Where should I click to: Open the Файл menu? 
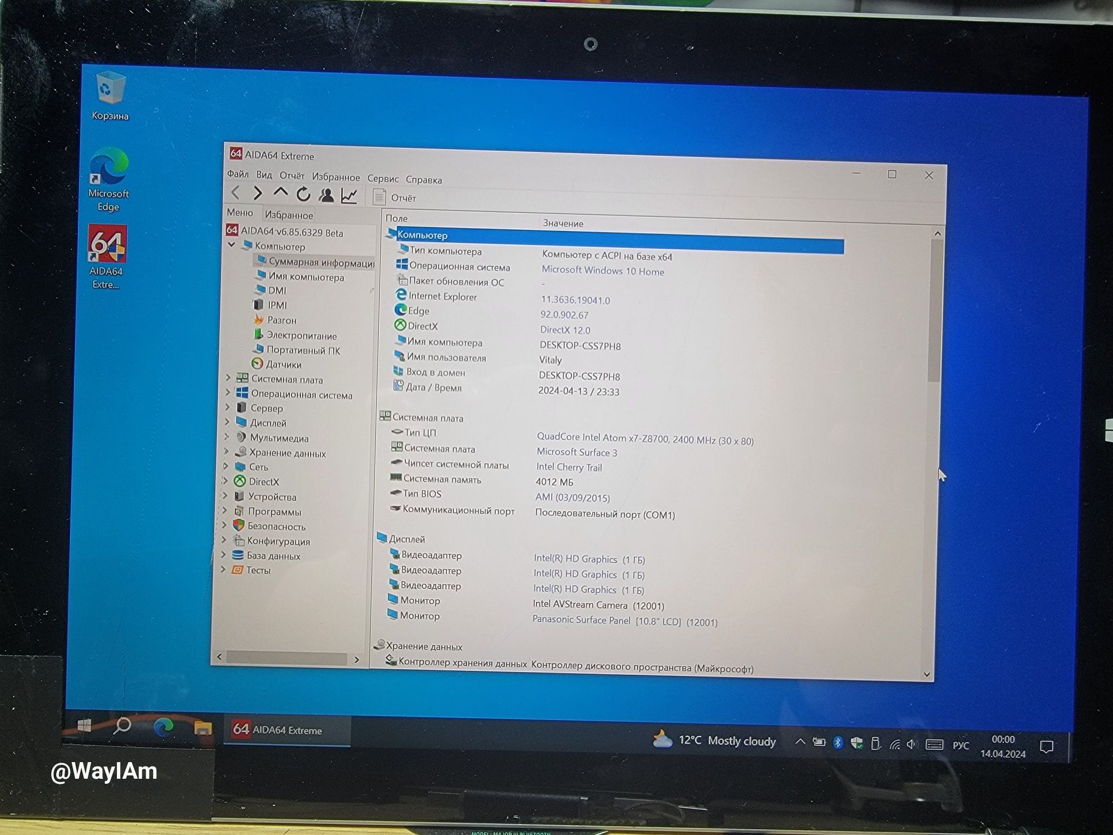pos(238,174)
